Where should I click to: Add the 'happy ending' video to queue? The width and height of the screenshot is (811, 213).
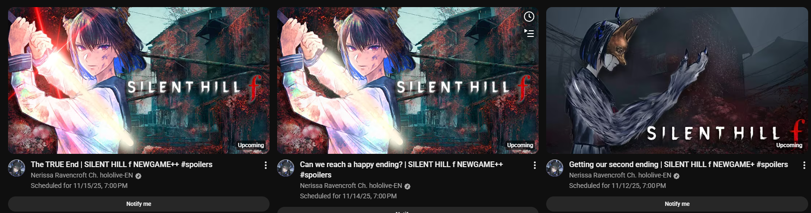(529, 33)
